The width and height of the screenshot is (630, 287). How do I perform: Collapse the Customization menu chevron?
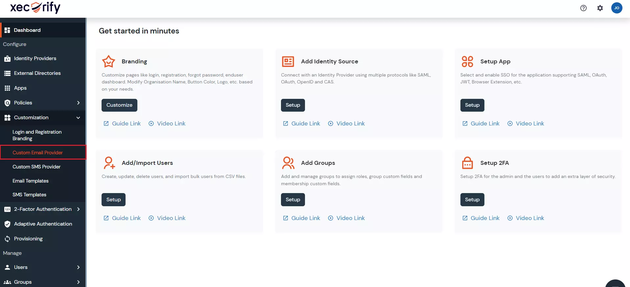pos(78,118)
